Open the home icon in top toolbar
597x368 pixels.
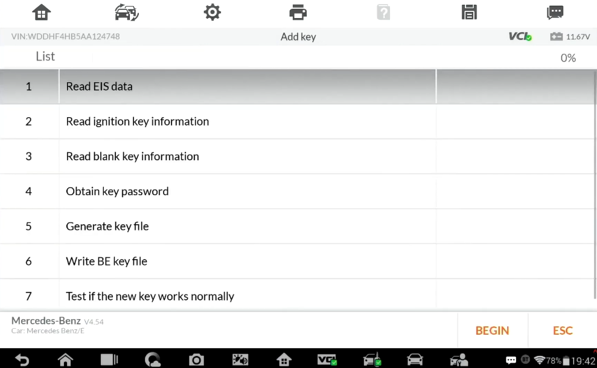41,13
